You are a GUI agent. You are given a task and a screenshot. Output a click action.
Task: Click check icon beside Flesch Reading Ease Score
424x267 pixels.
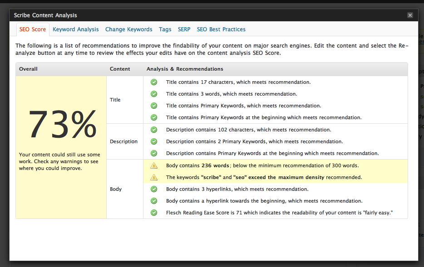[154, 213]
